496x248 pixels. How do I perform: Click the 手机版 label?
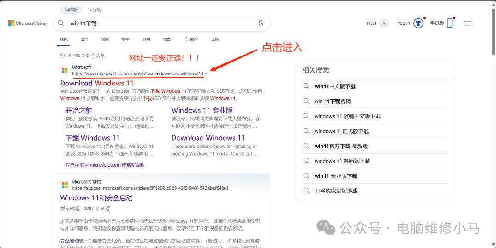(x=437, y=23)
